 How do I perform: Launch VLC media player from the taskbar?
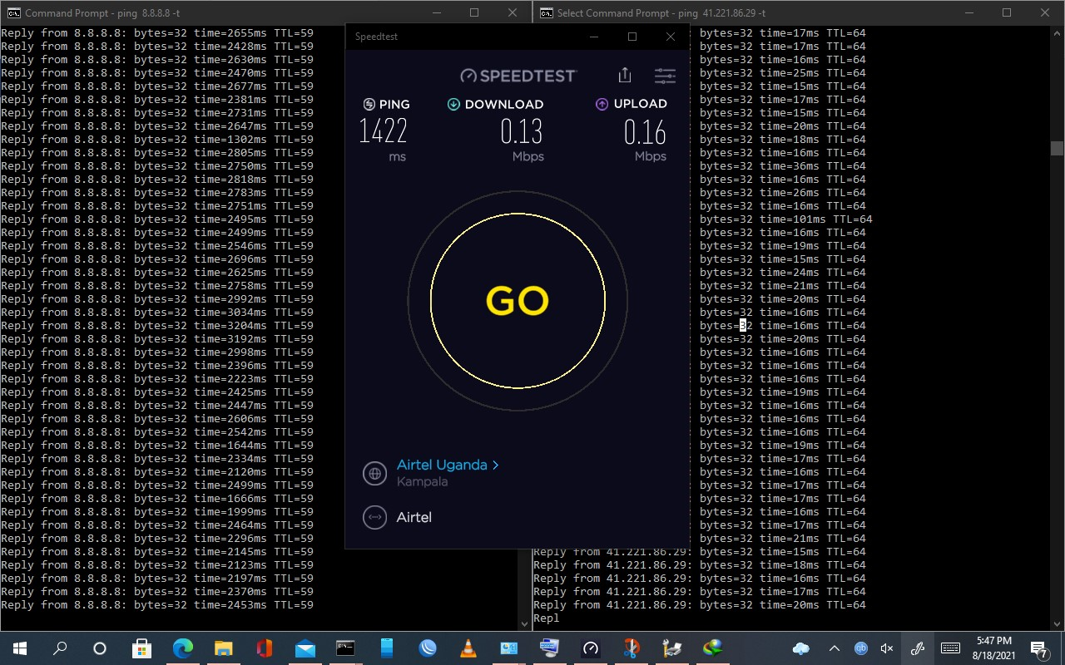pyautogui.click(x=468, y=648)
